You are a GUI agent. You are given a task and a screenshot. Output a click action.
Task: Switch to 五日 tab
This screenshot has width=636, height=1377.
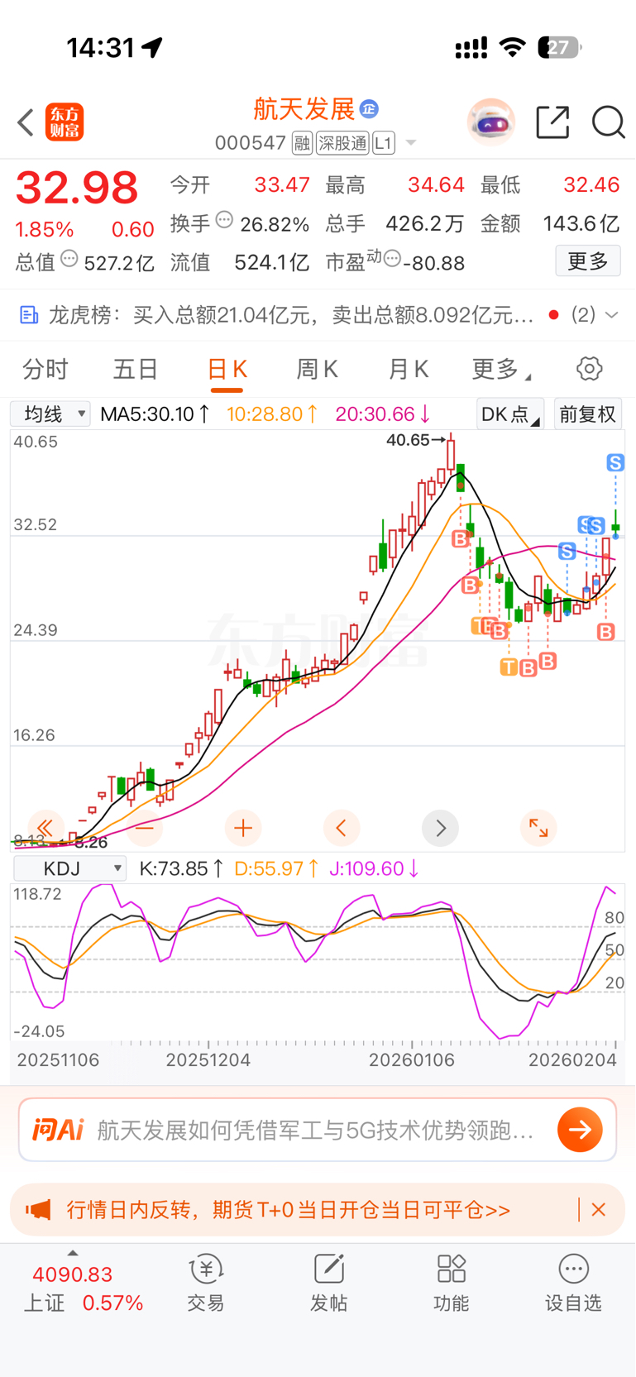coord(136,369)
